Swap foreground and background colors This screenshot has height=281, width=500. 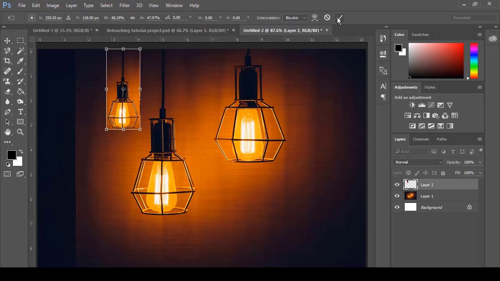21,151
